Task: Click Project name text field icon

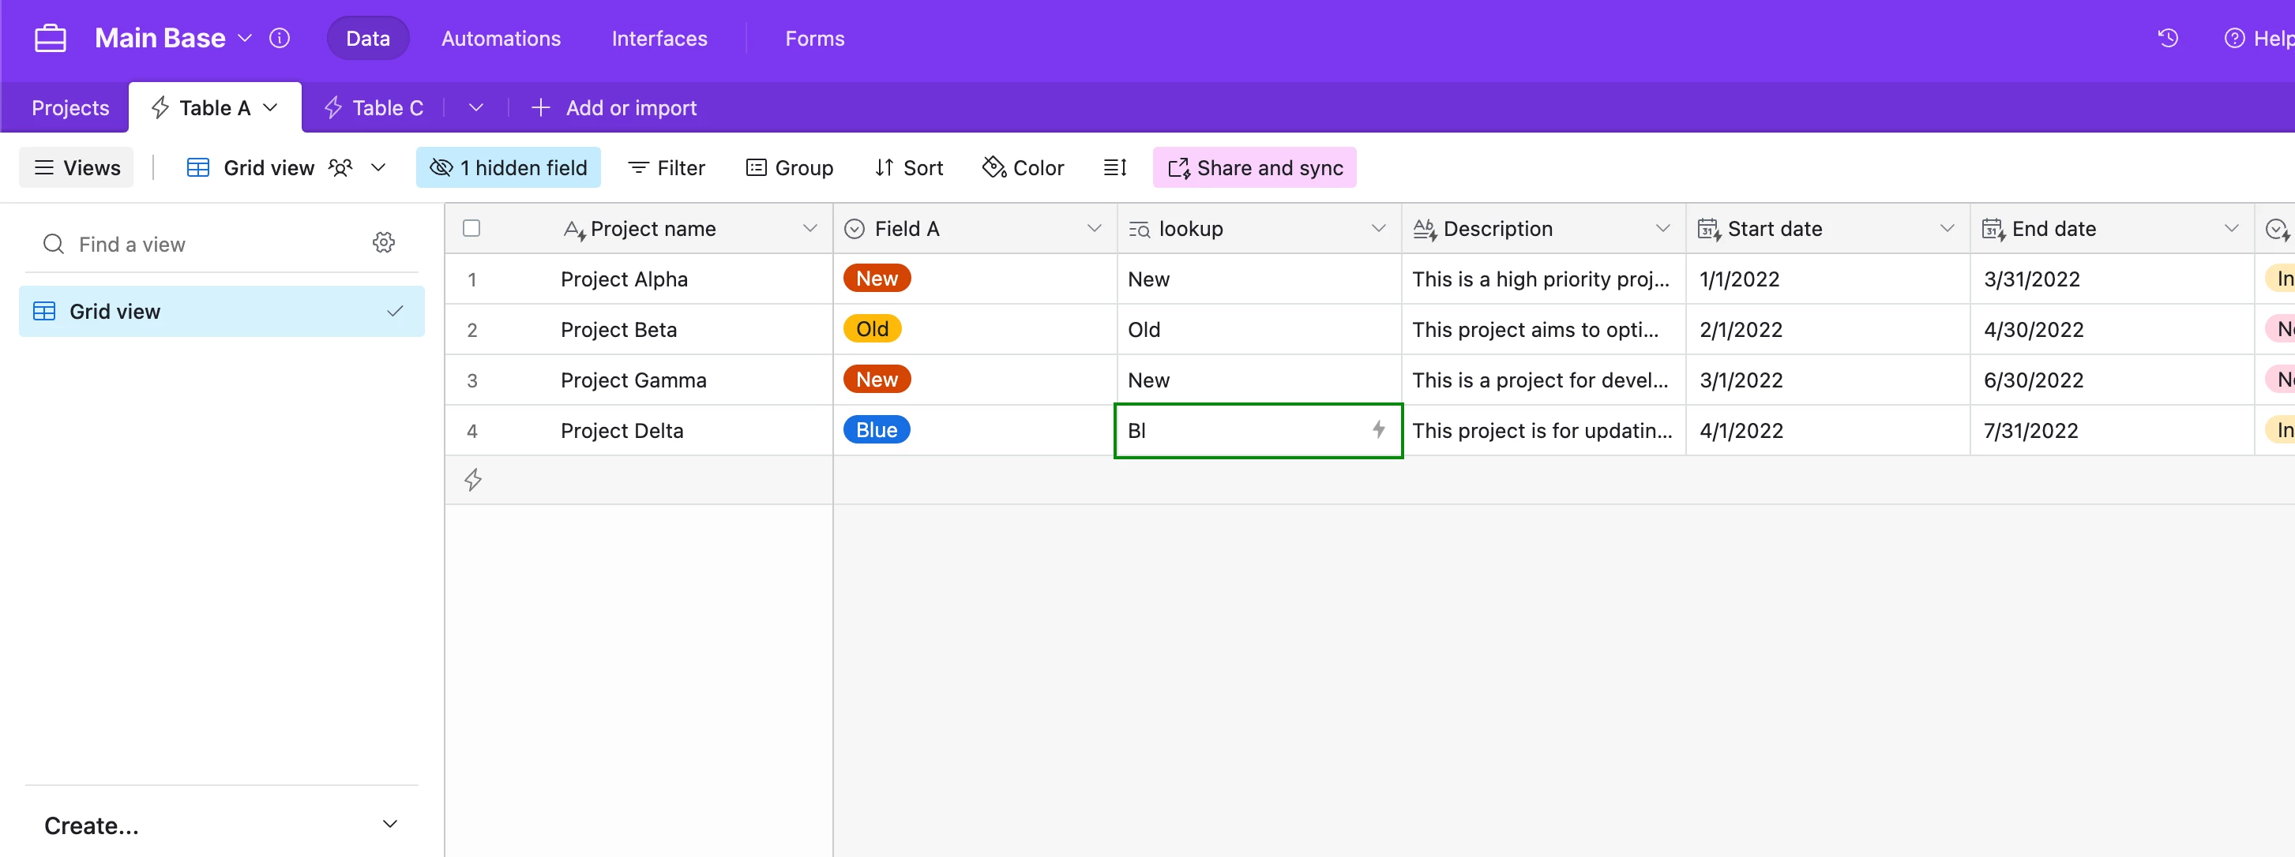Action: point(575,230)
